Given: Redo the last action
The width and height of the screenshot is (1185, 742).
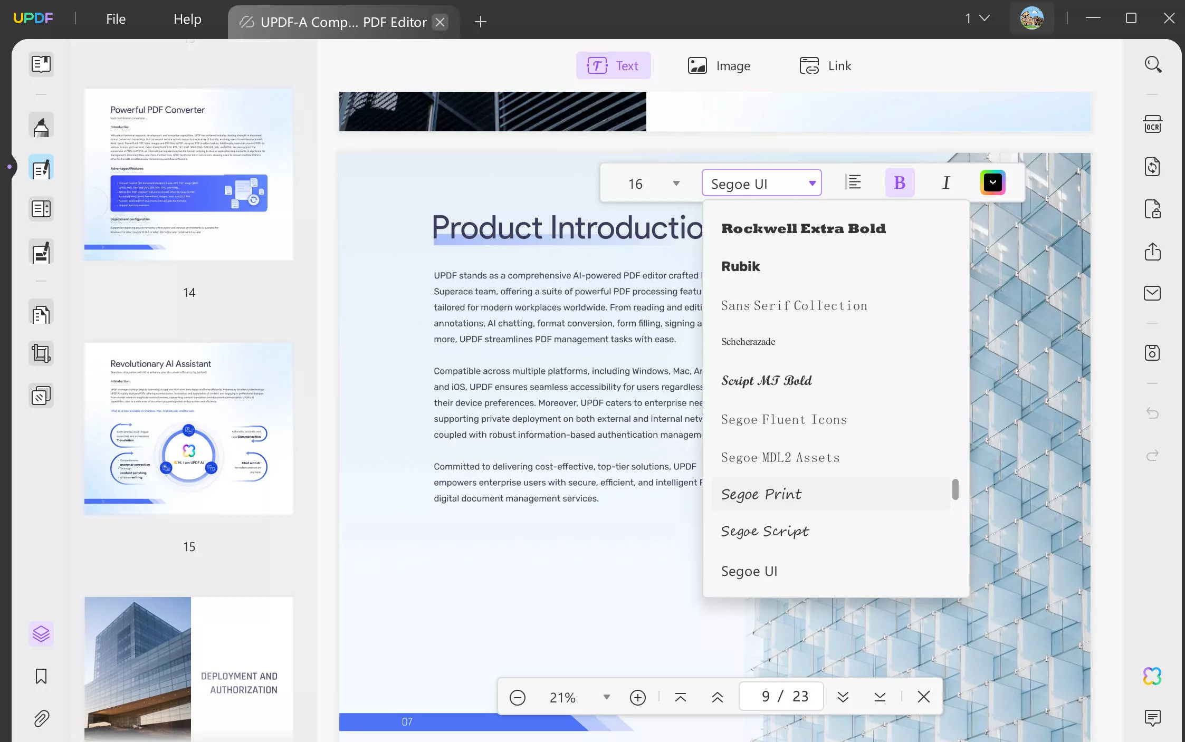Looking at the screenshot, I should pos(1153,455).
